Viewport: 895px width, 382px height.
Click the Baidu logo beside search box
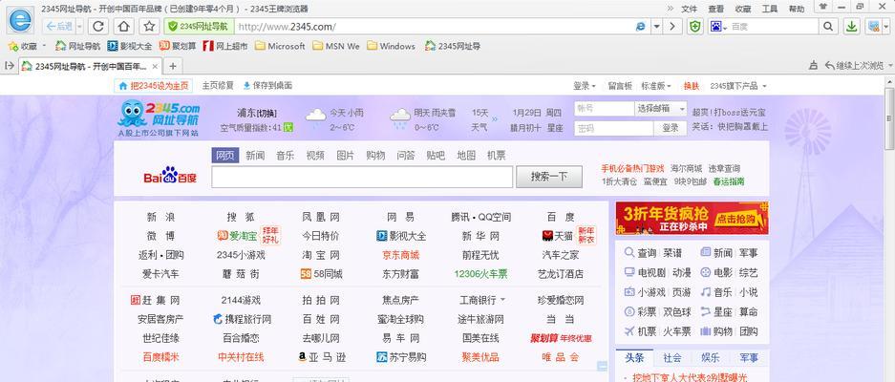[170, 176]
